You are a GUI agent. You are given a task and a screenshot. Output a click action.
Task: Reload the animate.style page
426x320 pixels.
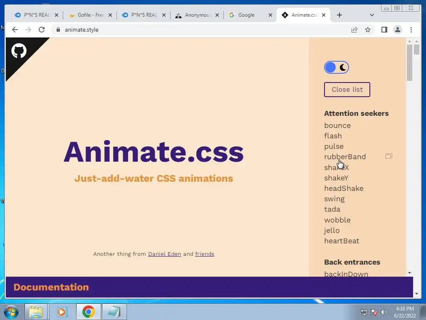click(x=42, y=30)
